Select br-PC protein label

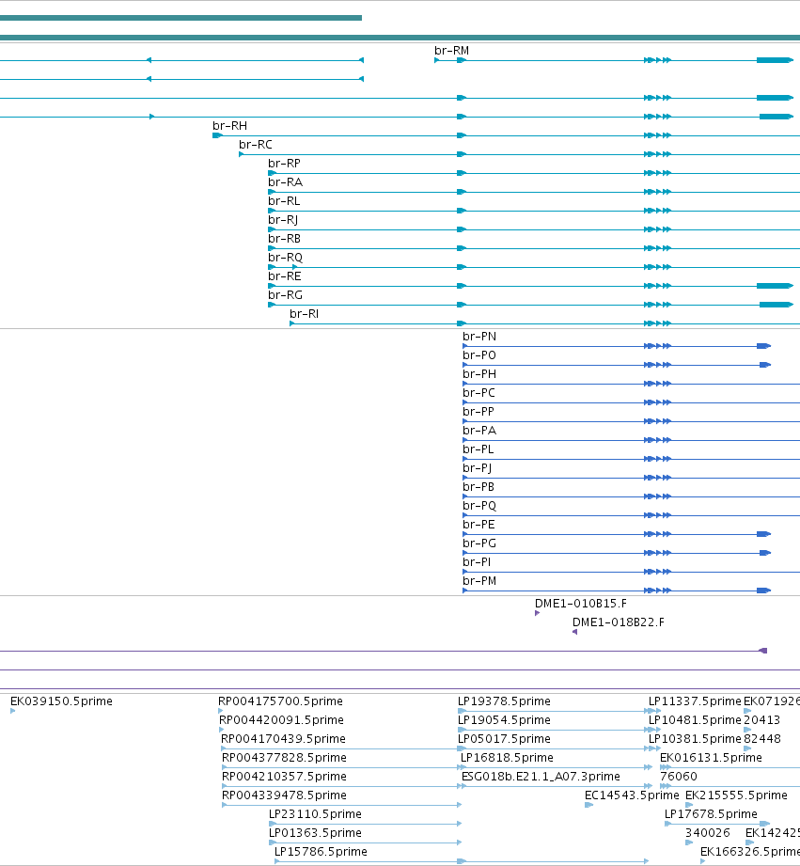point(478,392)
